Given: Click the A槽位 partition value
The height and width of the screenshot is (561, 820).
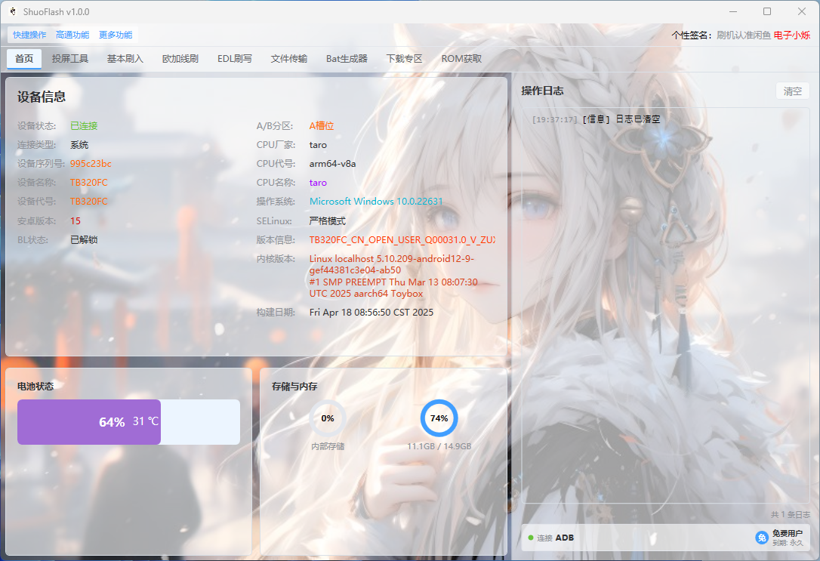Looking at the screenshot, I should [321, 126].
